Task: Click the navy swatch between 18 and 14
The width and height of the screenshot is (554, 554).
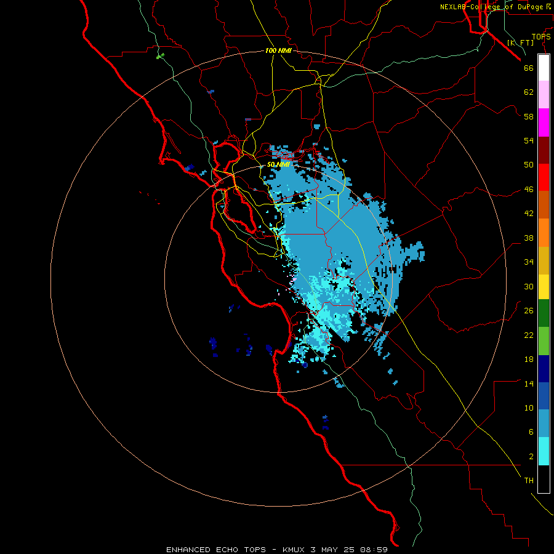Action: [x=544, y=369]
